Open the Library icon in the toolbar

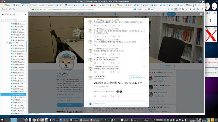tap(172, 9)
